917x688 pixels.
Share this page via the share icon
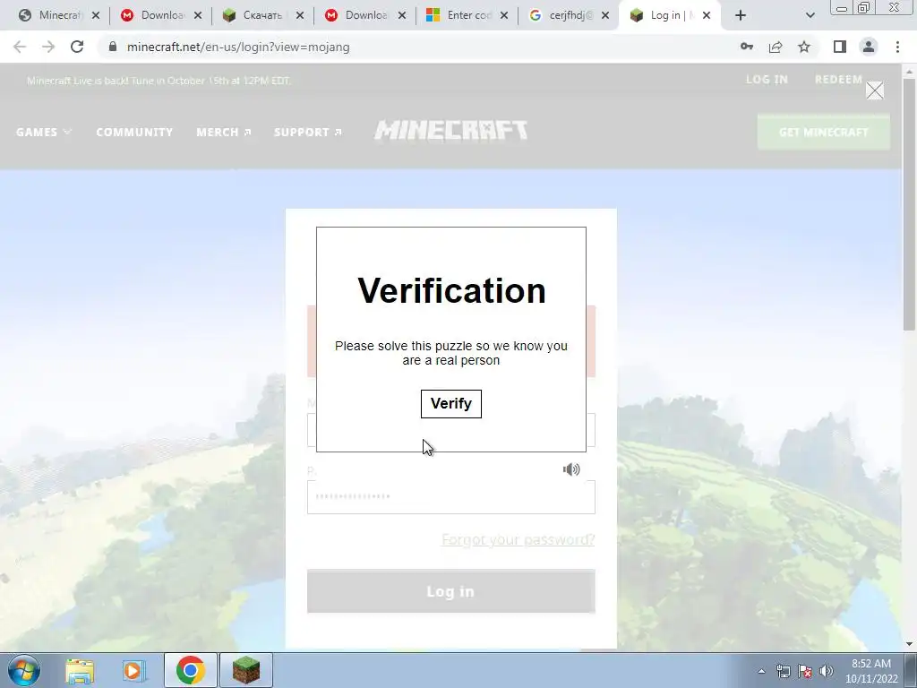(x=776, y=47)
